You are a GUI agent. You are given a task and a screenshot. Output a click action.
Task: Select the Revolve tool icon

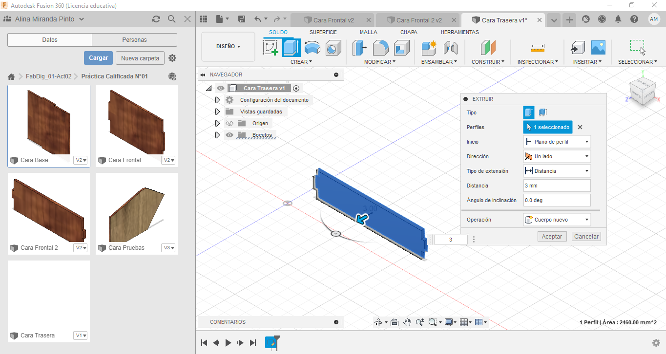click(x=312, y=48)
